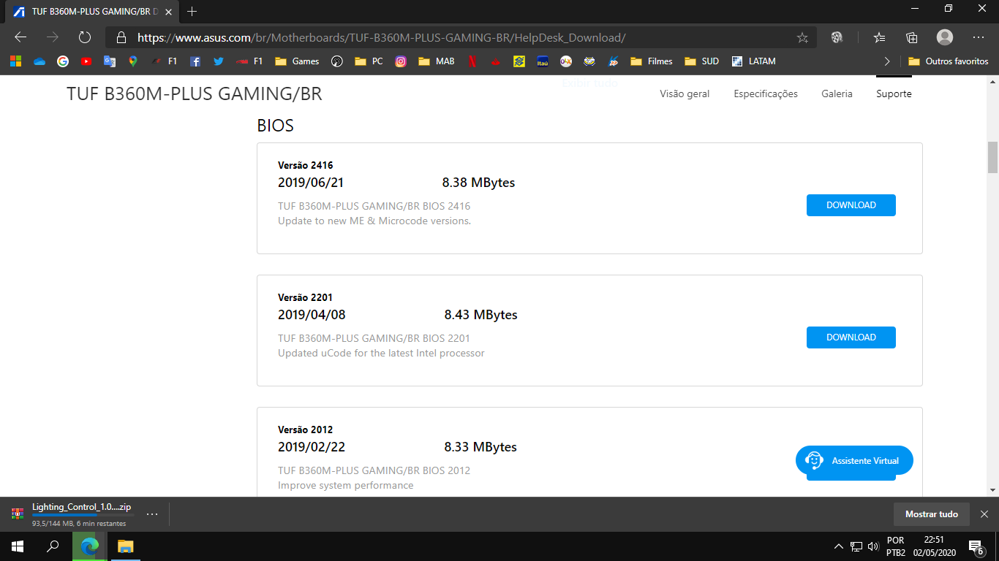Image resolution: width=999 pixels, height=561 pixels.
Task: Open the YouTube bookmark
Action: [86, 61]
